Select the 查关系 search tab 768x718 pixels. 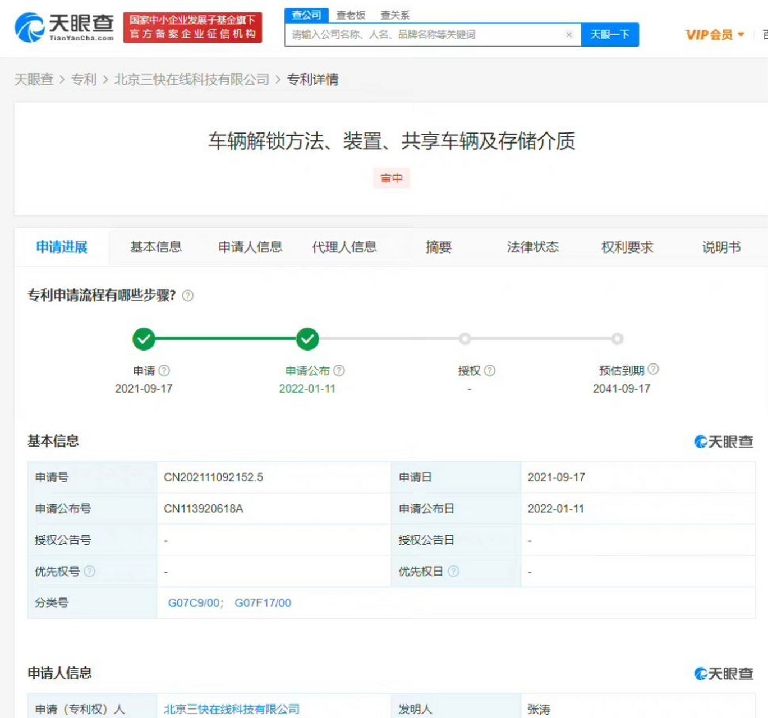(x=395, y=15)
